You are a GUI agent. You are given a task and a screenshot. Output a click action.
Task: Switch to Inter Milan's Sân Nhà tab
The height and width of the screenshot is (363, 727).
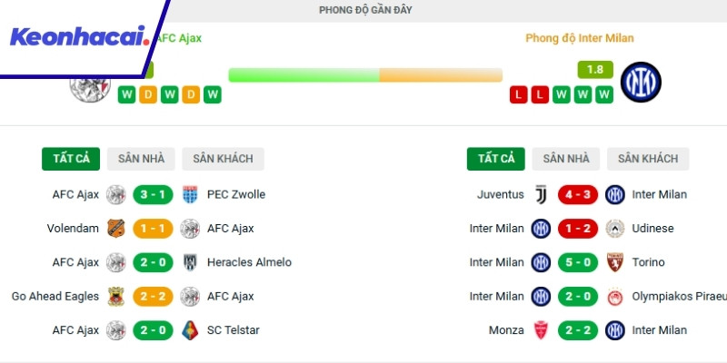566,159
